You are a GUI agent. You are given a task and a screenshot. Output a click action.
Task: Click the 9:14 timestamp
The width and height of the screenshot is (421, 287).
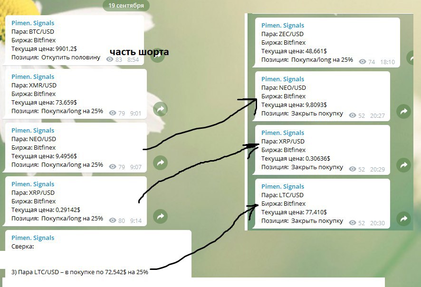point(135,220)
